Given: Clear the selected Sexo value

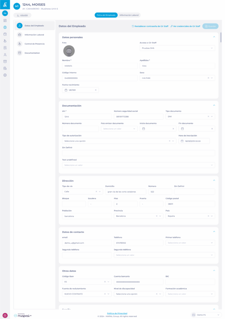Looking at the screenshot, I should click(x=208, y=78).
